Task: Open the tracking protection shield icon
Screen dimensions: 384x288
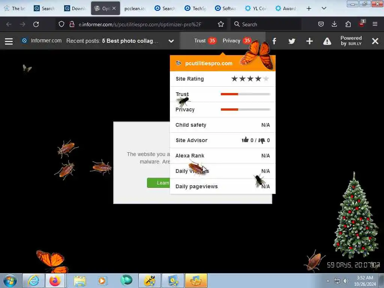Action: (61, 24)
